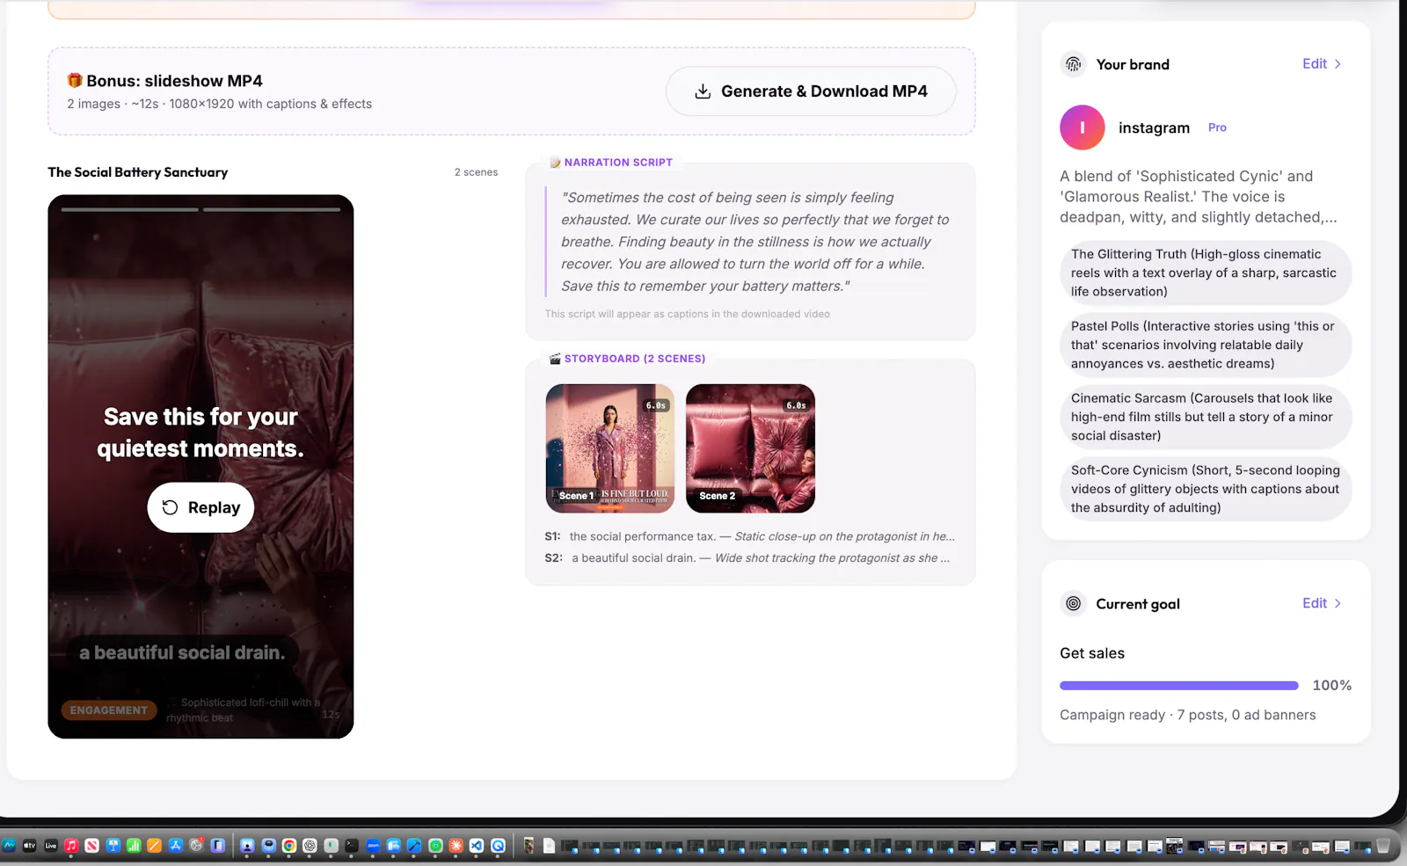Click the brand voice description text

(x=1199, y=197)
